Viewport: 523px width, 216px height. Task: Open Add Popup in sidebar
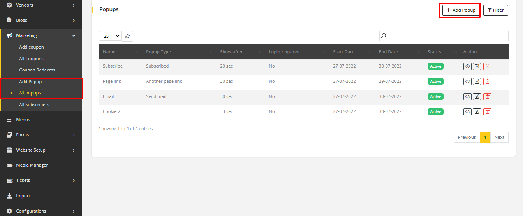click(x=30, y=82)
